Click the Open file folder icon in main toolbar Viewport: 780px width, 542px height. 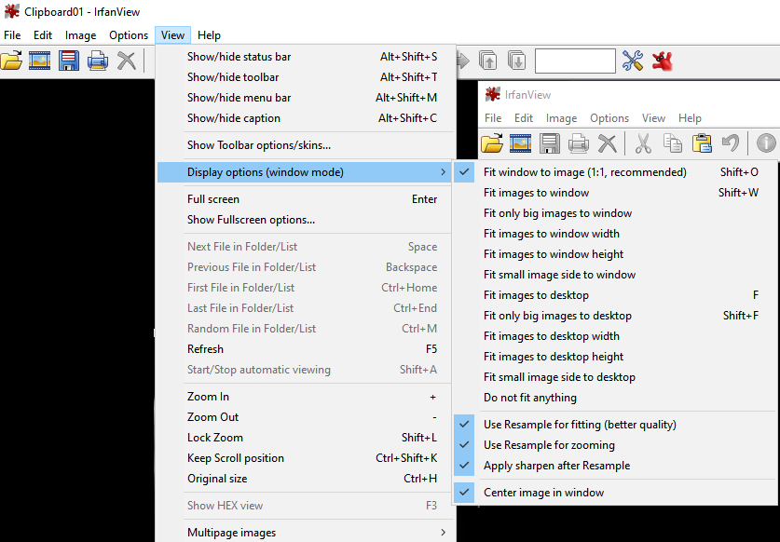[11, 61]
